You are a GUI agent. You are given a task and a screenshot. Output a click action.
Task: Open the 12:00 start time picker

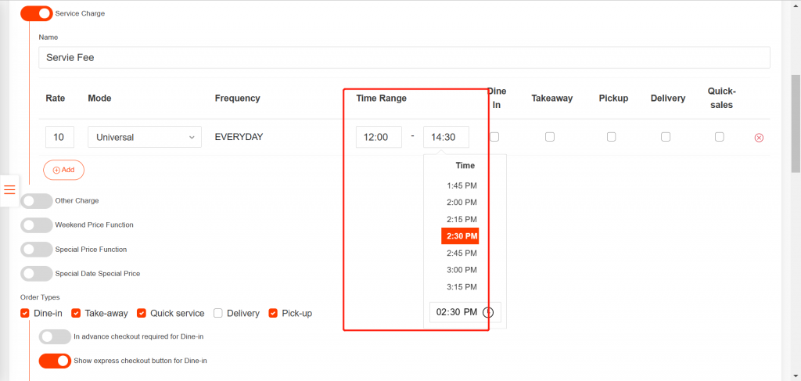click(379, 137)
